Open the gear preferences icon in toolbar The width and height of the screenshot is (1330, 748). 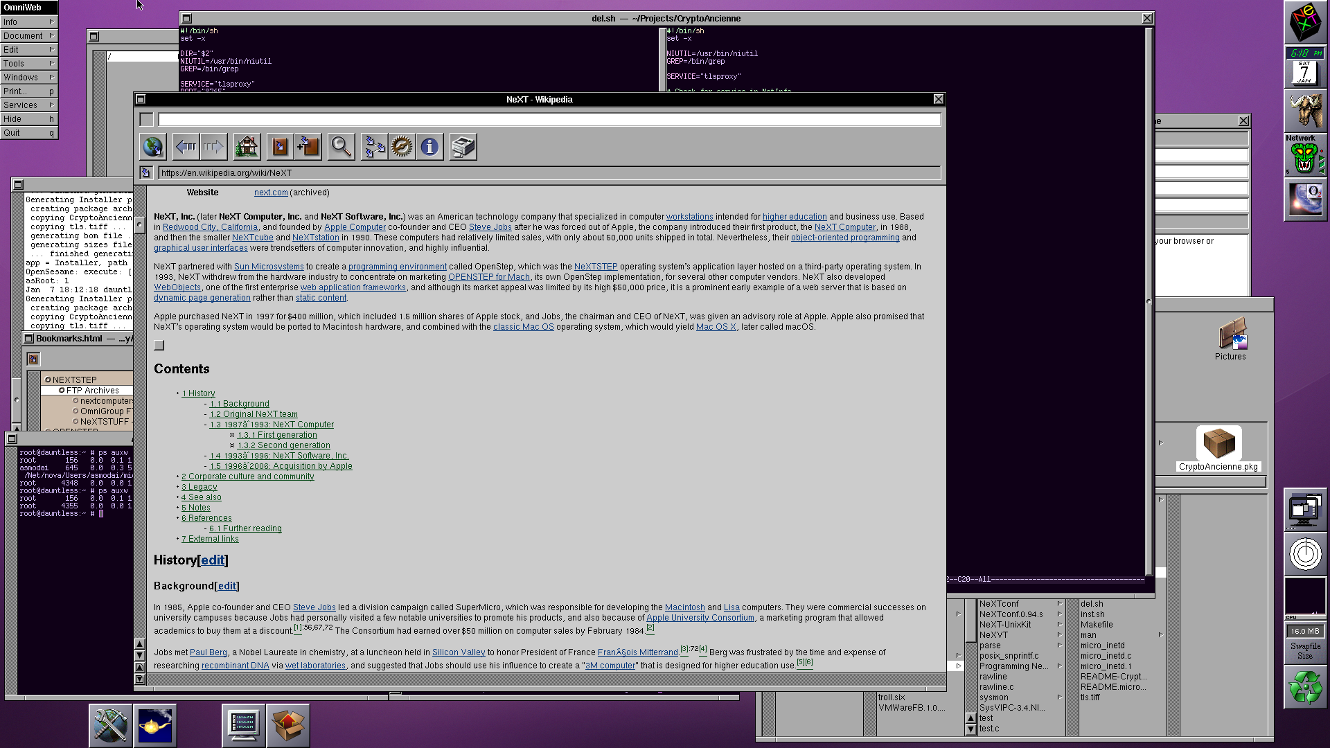click(x=402, y=147)
